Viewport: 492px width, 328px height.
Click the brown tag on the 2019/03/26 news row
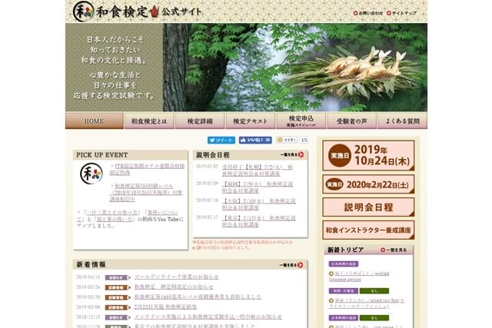[x=118, y=287]
